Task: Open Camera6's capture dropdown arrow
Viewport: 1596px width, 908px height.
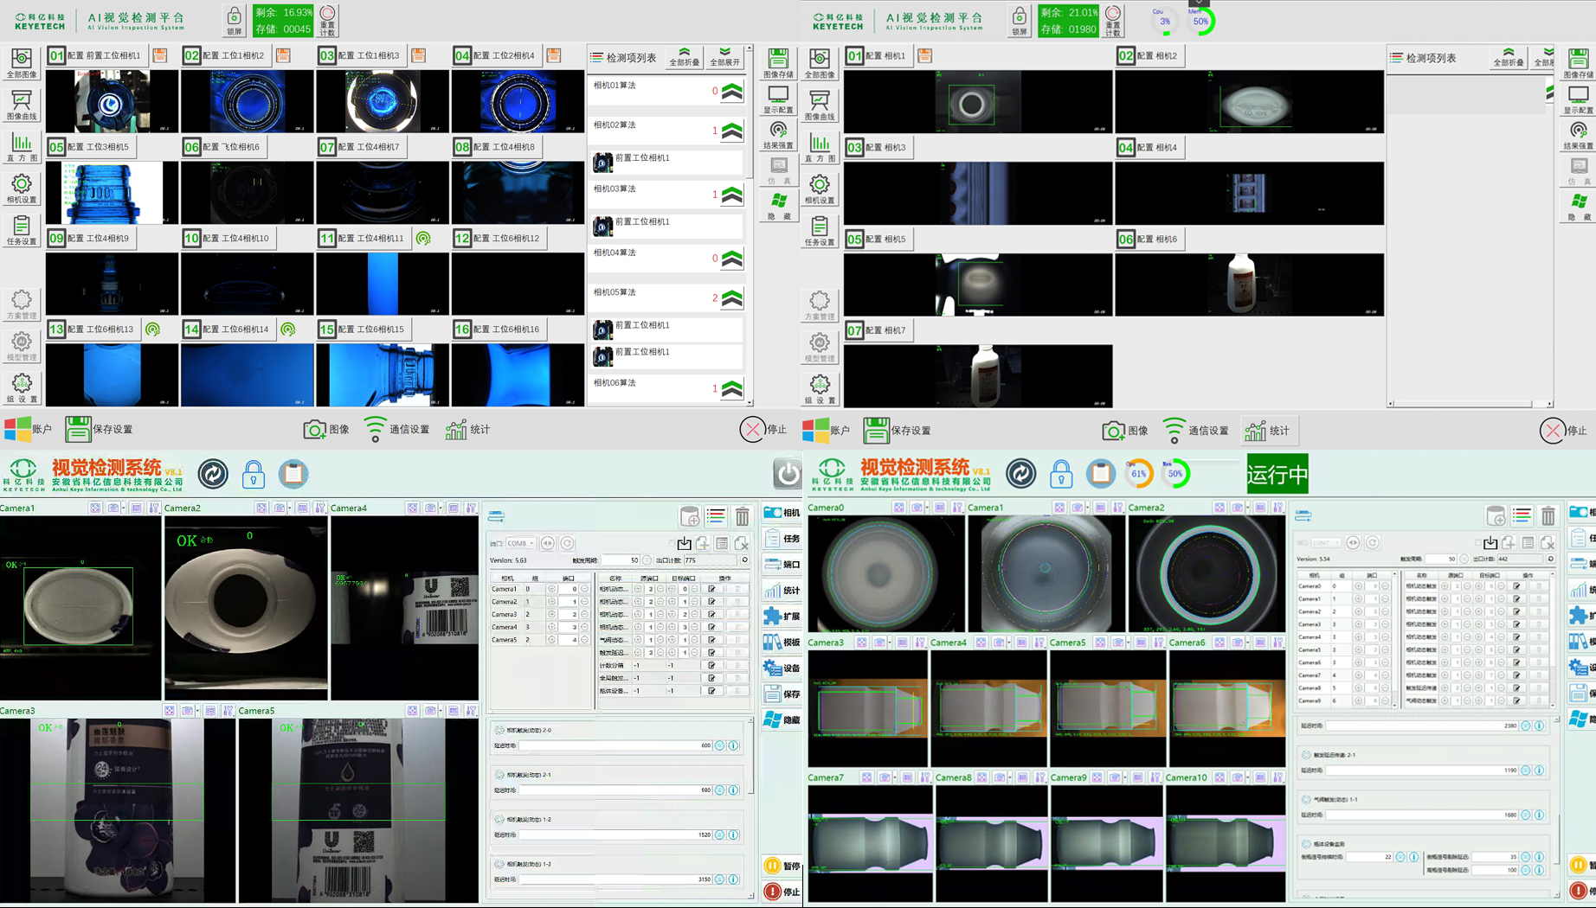Action: [1245, 643]
